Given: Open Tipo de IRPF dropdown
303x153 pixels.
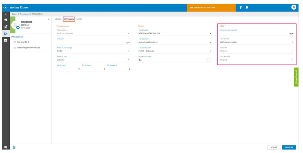Looking at the screenshot, I should 257,42.
